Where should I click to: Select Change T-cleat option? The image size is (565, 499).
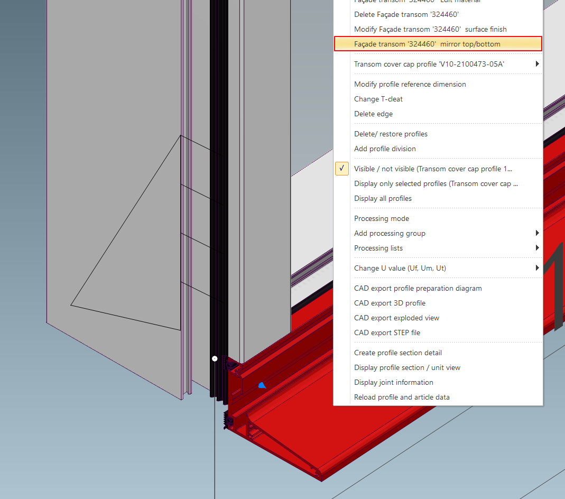point(378,99)
